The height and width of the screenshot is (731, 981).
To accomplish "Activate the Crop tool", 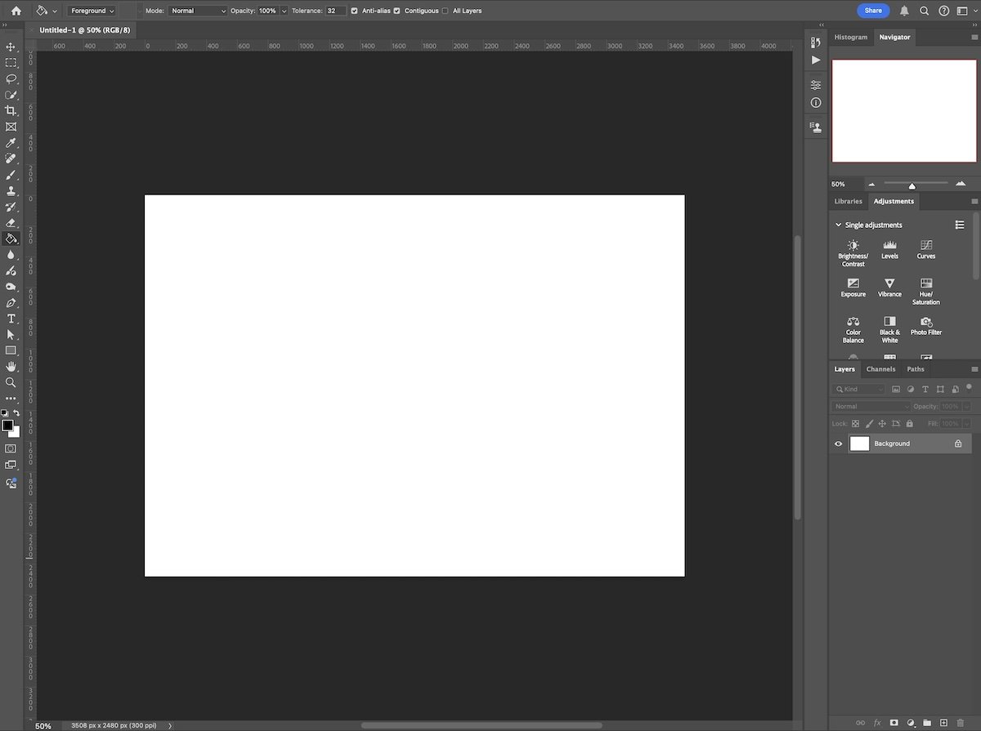I will point(11,110).
